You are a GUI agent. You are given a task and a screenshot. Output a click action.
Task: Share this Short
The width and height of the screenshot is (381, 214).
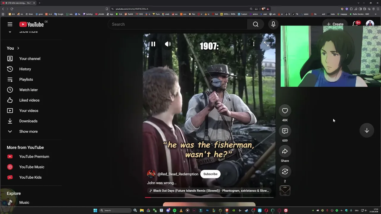click(x=285, y=151)
